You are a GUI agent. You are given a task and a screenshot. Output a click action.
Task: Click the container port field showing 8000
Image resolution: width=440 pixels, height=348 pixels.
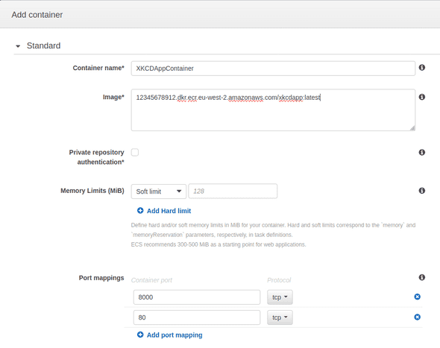[197, 297]
